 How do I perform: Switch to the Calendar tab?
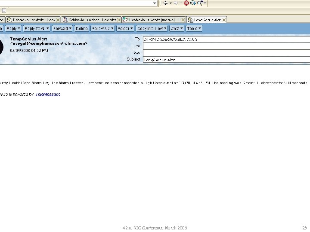pos(91,20)
